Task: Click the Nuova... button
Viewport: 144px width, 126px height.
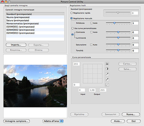Action: (131, 114)
